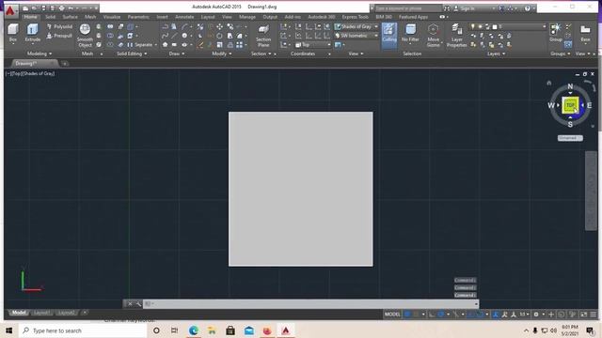This screenshot has height=338, width=602.
Task: Click Windows search box Type here to search
Action: [x=83, y=330]
